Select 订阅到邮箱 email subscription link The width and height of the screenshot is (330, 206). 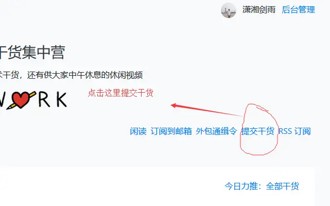coord(171,131)
